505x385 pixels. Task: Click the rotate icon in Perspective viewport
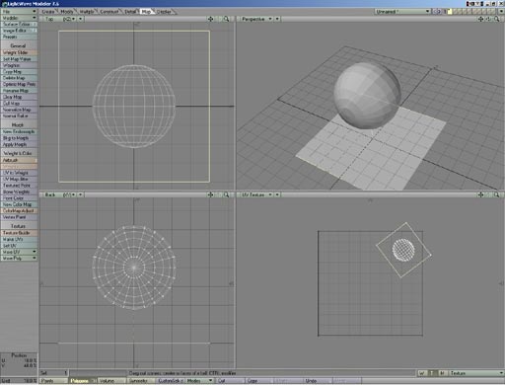[x=488, y=19]
